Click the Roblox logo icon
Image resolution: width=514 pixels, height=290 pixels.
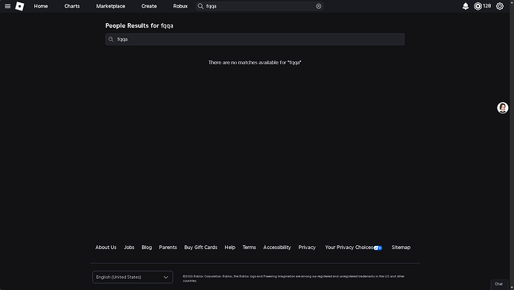click(19, 6)
